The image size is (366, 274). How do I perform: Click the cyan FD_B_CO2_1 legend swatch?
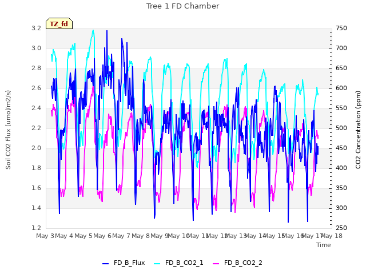click(157, 264)
